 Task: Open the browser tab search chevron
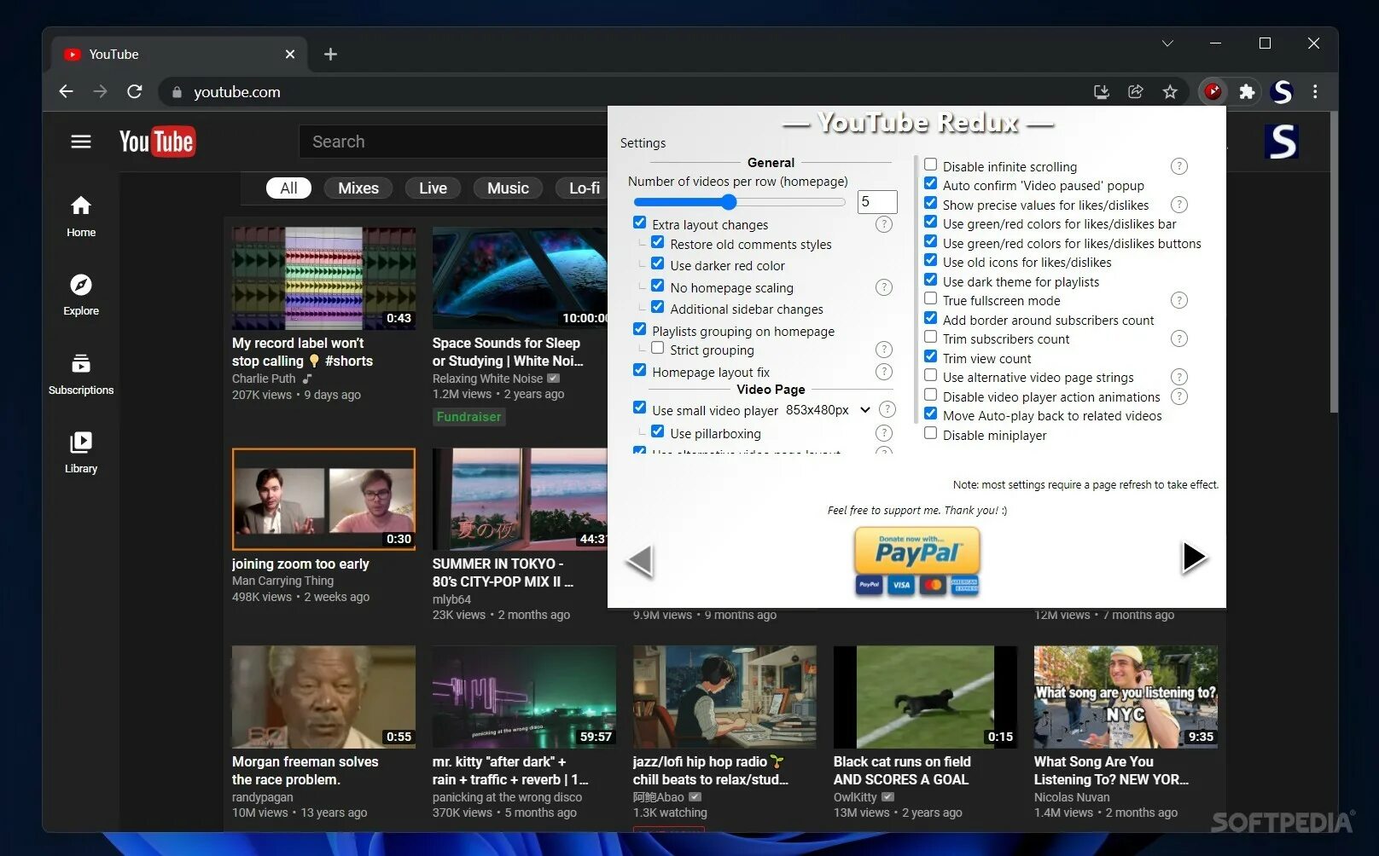click(x=1167, y=43)
